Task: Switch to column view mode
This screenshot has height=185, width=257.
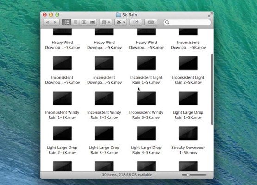Action: point(84,22)
